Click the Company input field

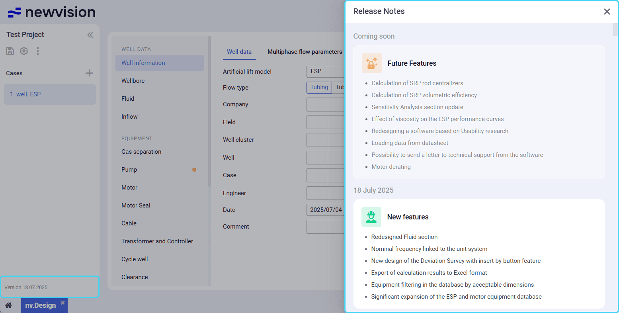coord(325,104)
